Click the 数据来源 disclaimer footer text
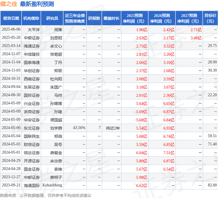The width and height of the screenshot is (218, 198). click(45, 196)
